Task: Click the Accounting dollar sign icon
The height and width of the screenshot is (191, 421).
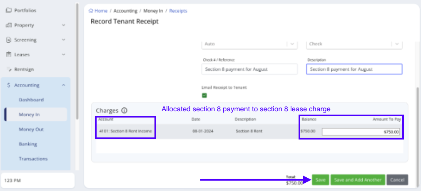Action: pos(8,85)
